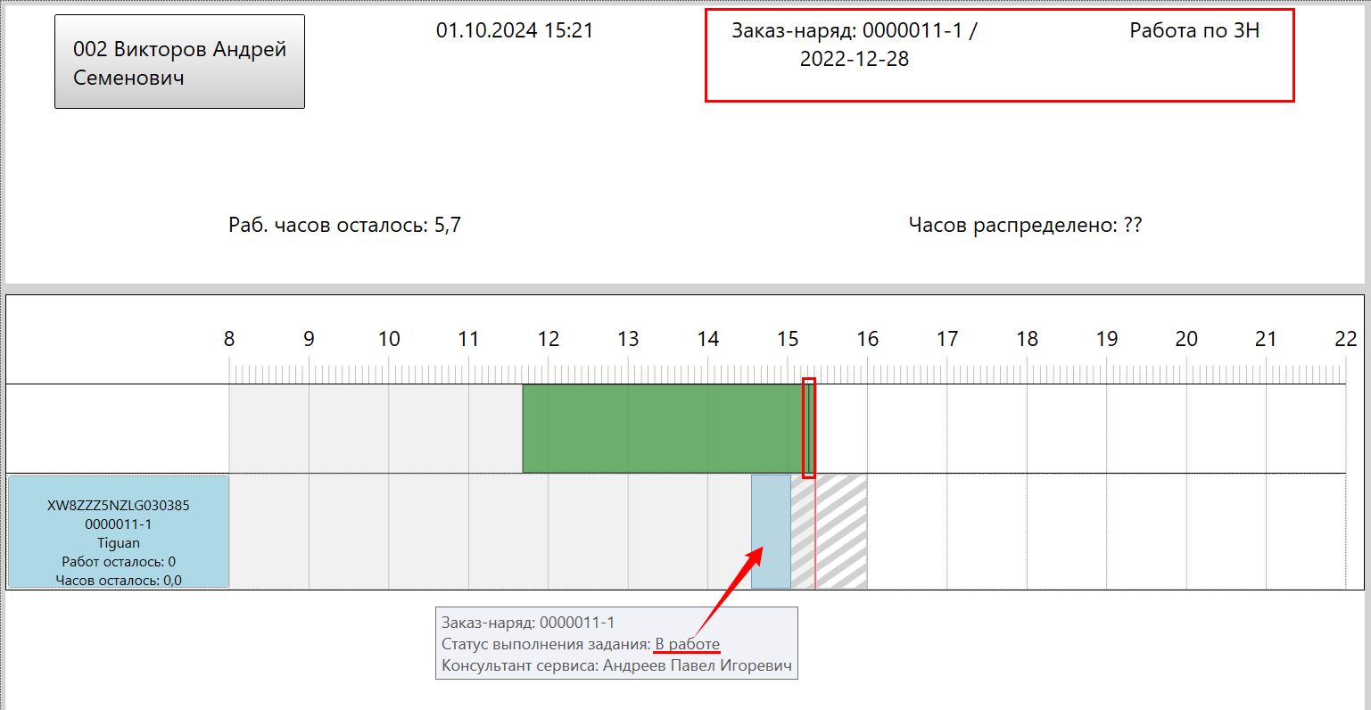Image resolution: width=1371 pixels, height=710 pixels.
Task: Click the Работа по ЗН label
Action: pos(1193,30)
